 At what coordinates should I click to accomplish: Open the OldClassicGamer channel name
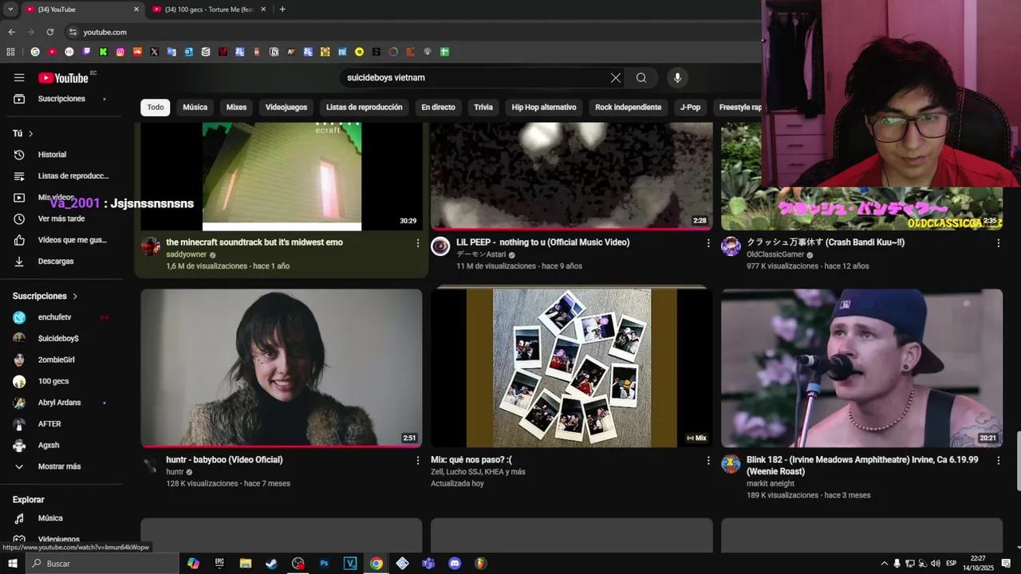(x=775, y=254)
